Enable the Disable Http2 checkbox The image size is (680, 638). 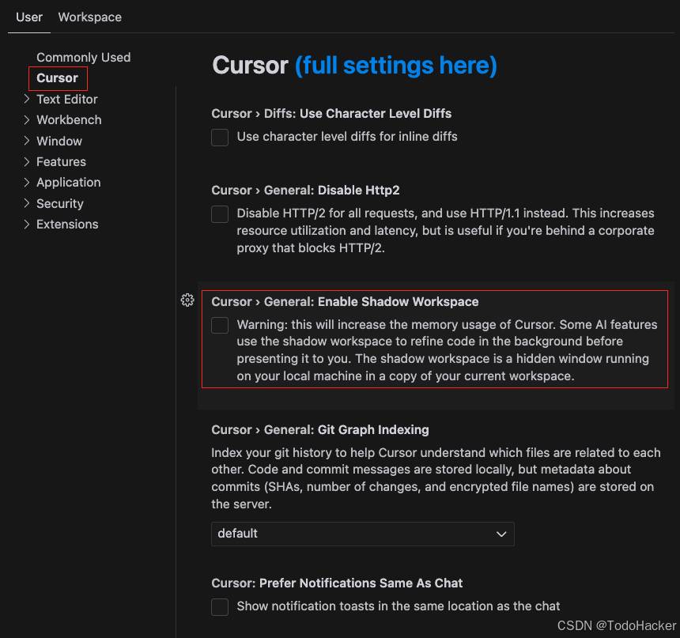(x=220, y=213)
